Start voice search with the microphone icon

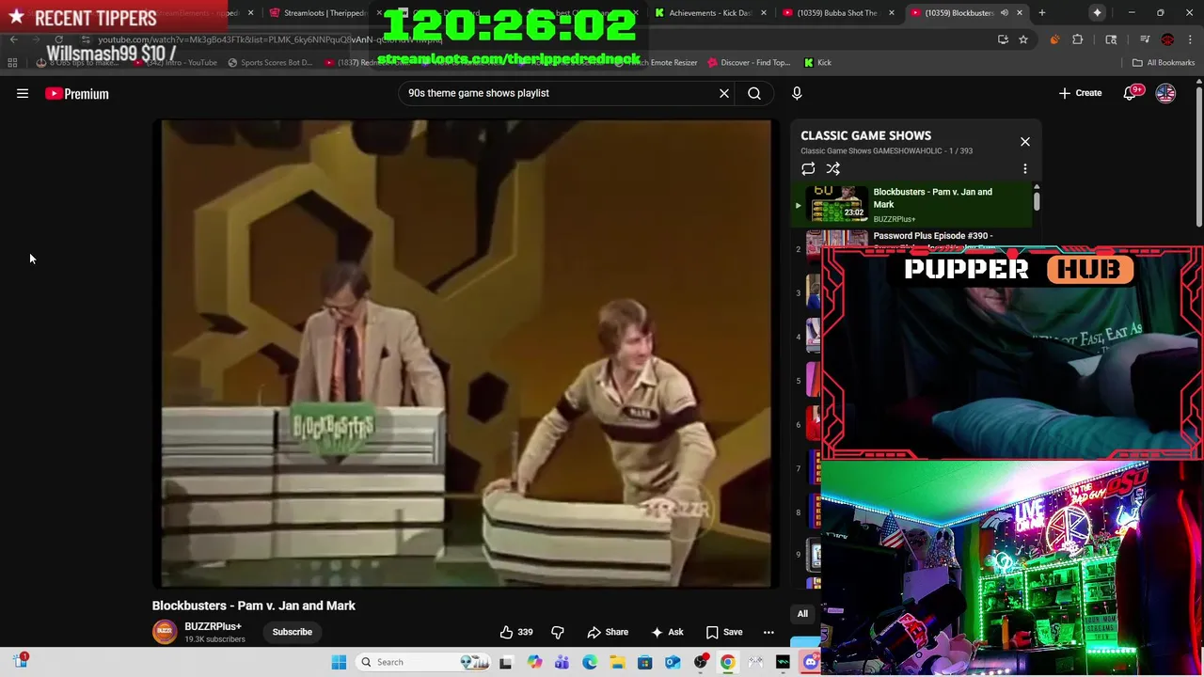(797, 93)
